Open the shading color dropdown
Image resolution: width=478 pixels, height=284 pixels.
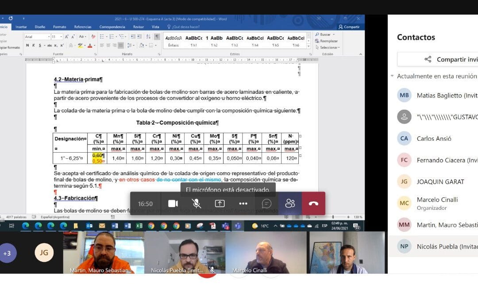(146, 46)
